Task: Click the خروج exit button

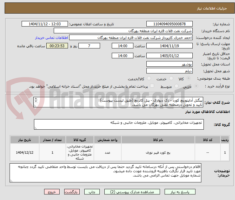Action: pos(52,192)
